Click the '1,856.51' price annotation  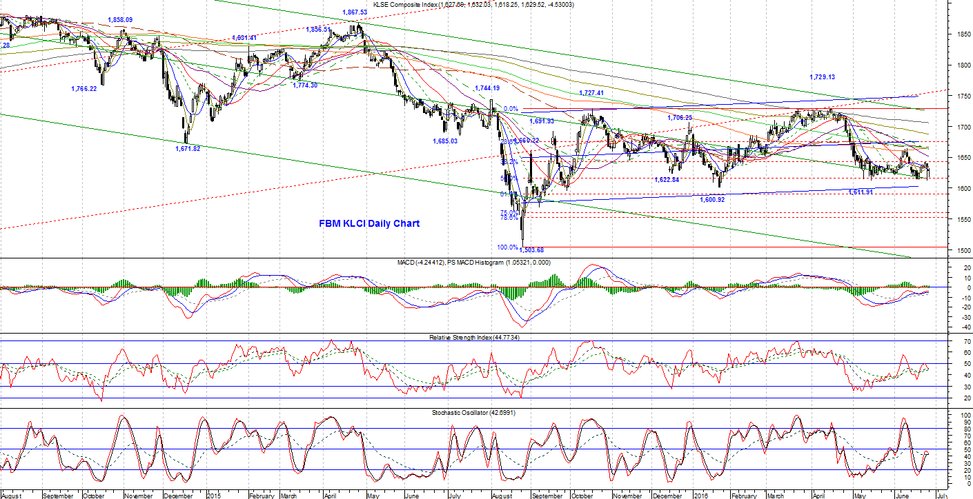coord(318,30)
